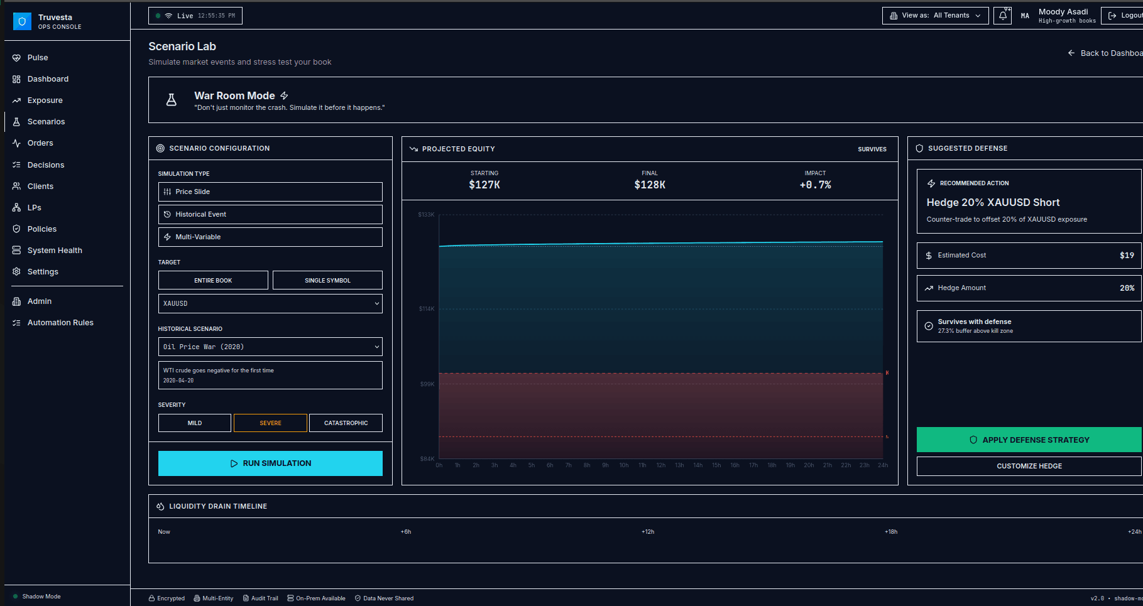Click the System Health server icon
Screen dimensions: 1143x606
tap(16, 251)
